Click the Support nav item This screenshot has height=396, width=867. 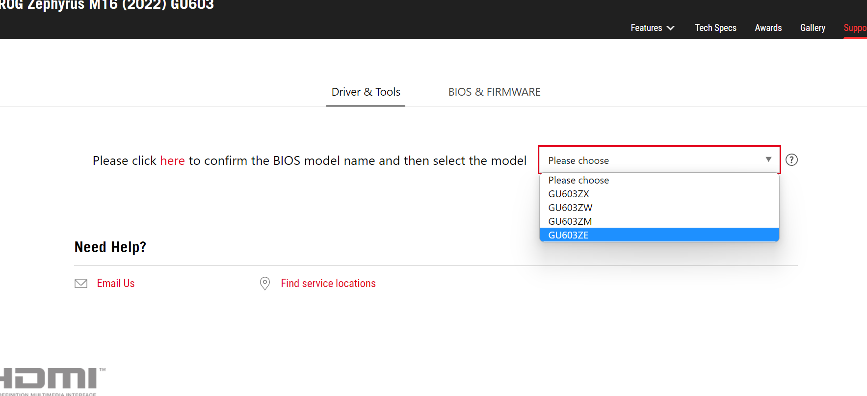pyautogui.click(x=855, y=28)
